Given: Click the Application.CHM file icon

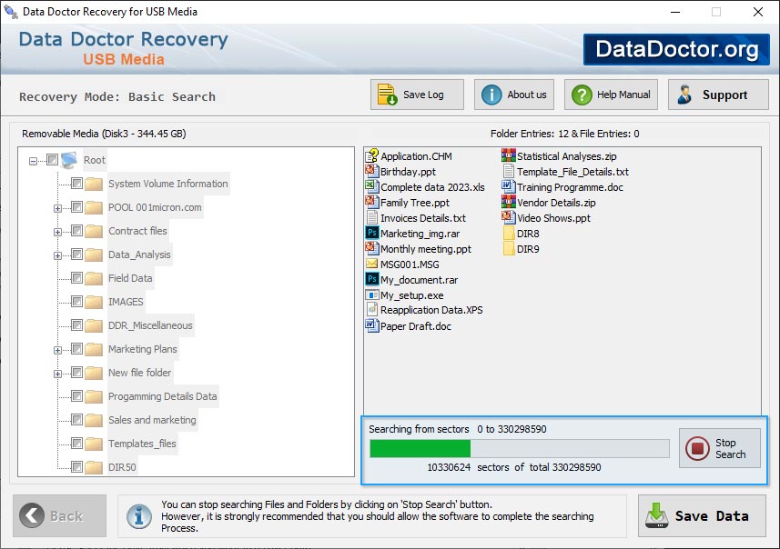Looking at the screenshot, I should point(372,156).
